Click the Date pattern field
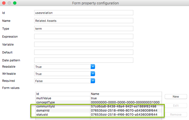189x120 pixels. [83, 60]
